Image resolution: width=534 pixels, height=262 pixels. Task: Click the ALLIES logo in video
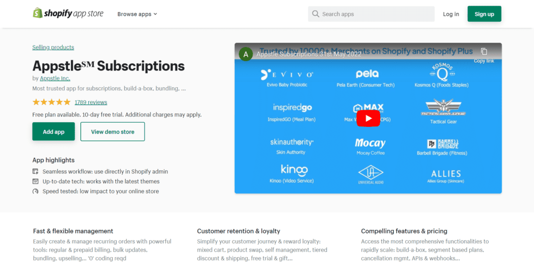coord(446,173)
